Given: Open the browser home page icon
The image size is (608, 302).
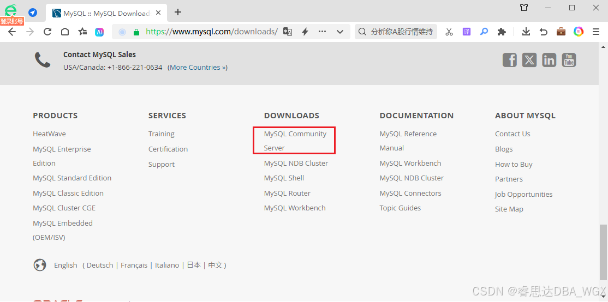Looking at the screenshot, I should [x=65, y=32].
